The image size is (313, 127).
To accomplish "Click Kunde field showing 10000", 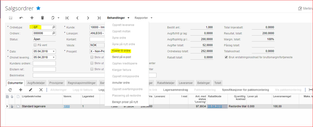I will point(97,27).
